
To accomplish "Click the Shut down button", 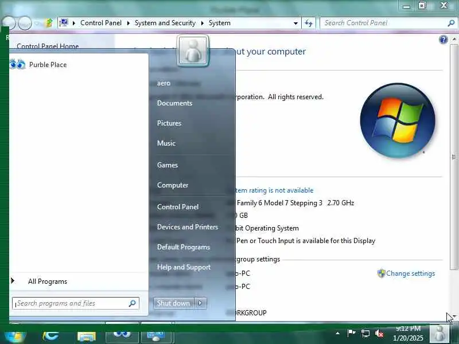I will coord(174,303).
